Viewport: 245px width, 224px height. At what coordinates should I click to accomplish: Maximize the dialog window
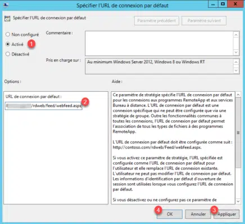click(223, 4)
